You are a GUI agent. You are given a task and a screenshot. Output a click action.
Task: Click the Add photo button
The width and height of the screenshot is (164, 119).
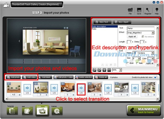[x=13, y=77]
